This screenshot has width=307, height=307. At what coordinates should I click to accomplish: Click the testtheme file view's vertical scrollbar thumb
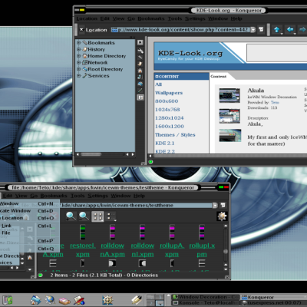226,251
